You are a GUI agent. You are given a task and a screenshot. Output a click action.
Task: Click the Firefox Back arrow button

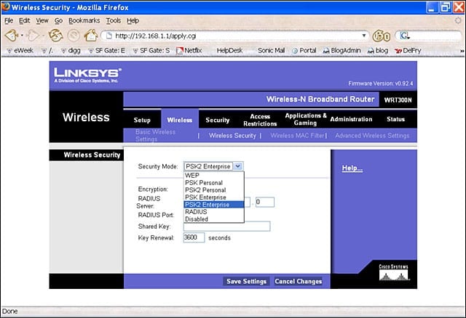(12, 36)
